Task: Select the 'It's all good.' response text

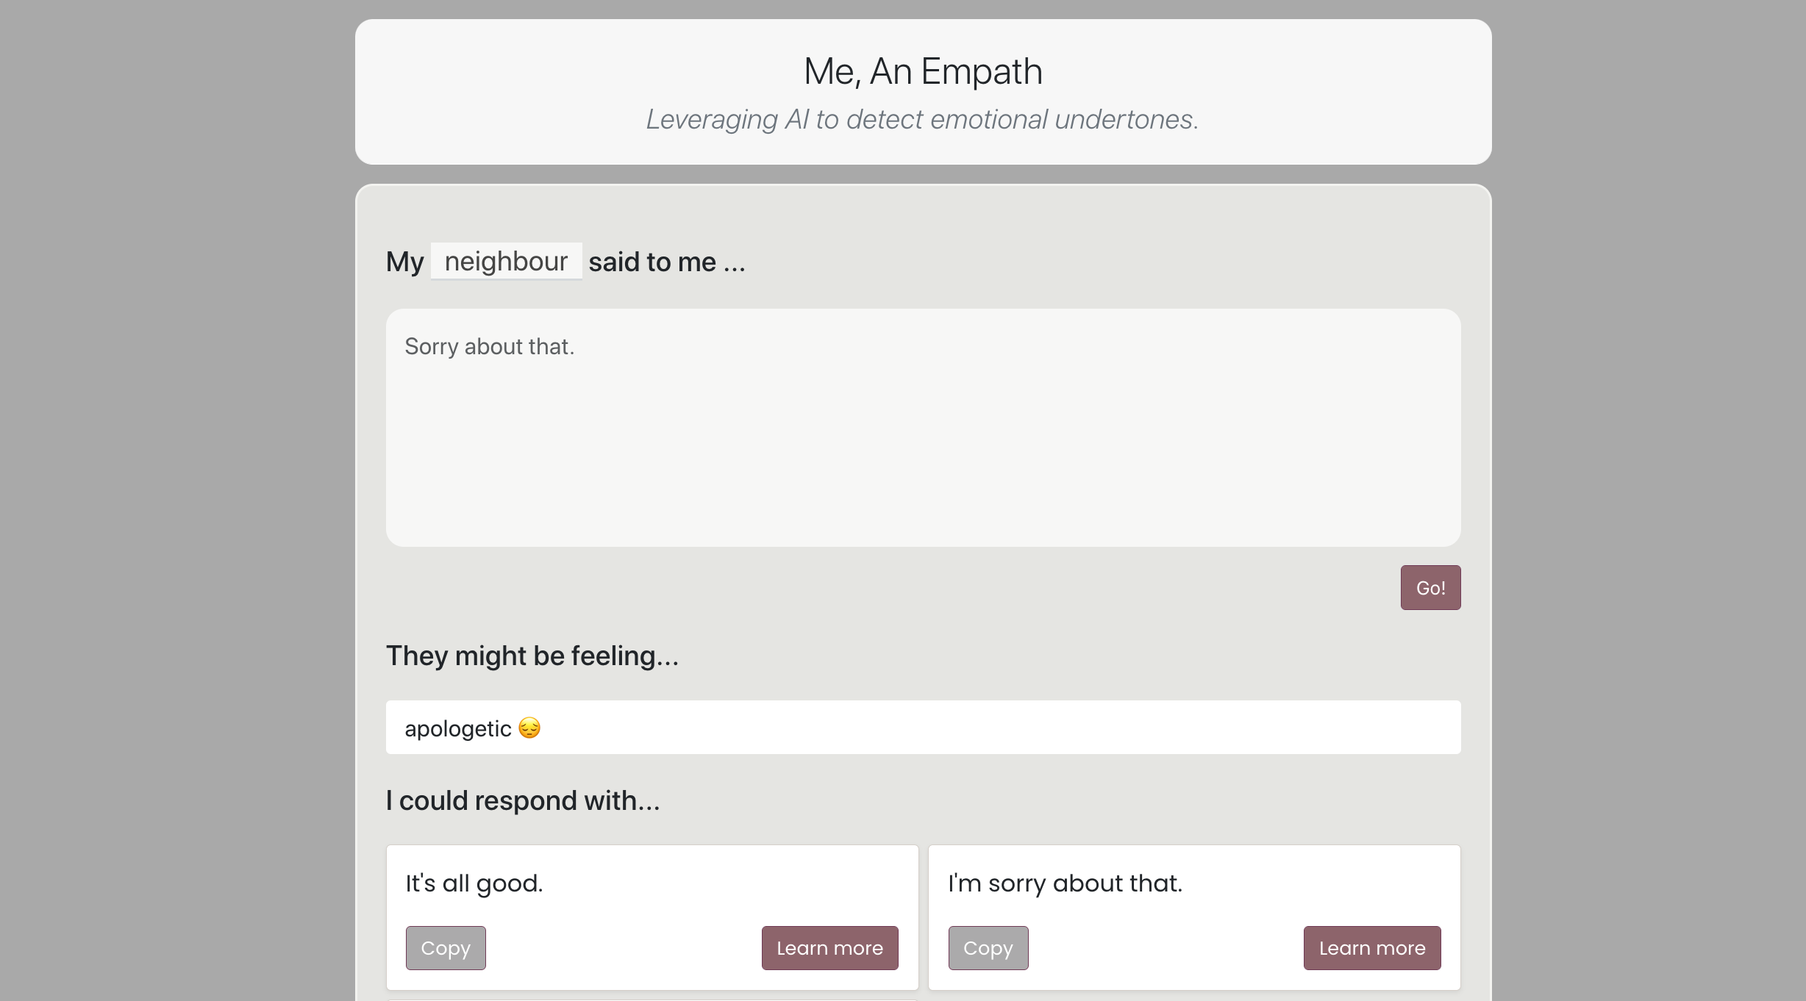Action: tap(474, 883)
